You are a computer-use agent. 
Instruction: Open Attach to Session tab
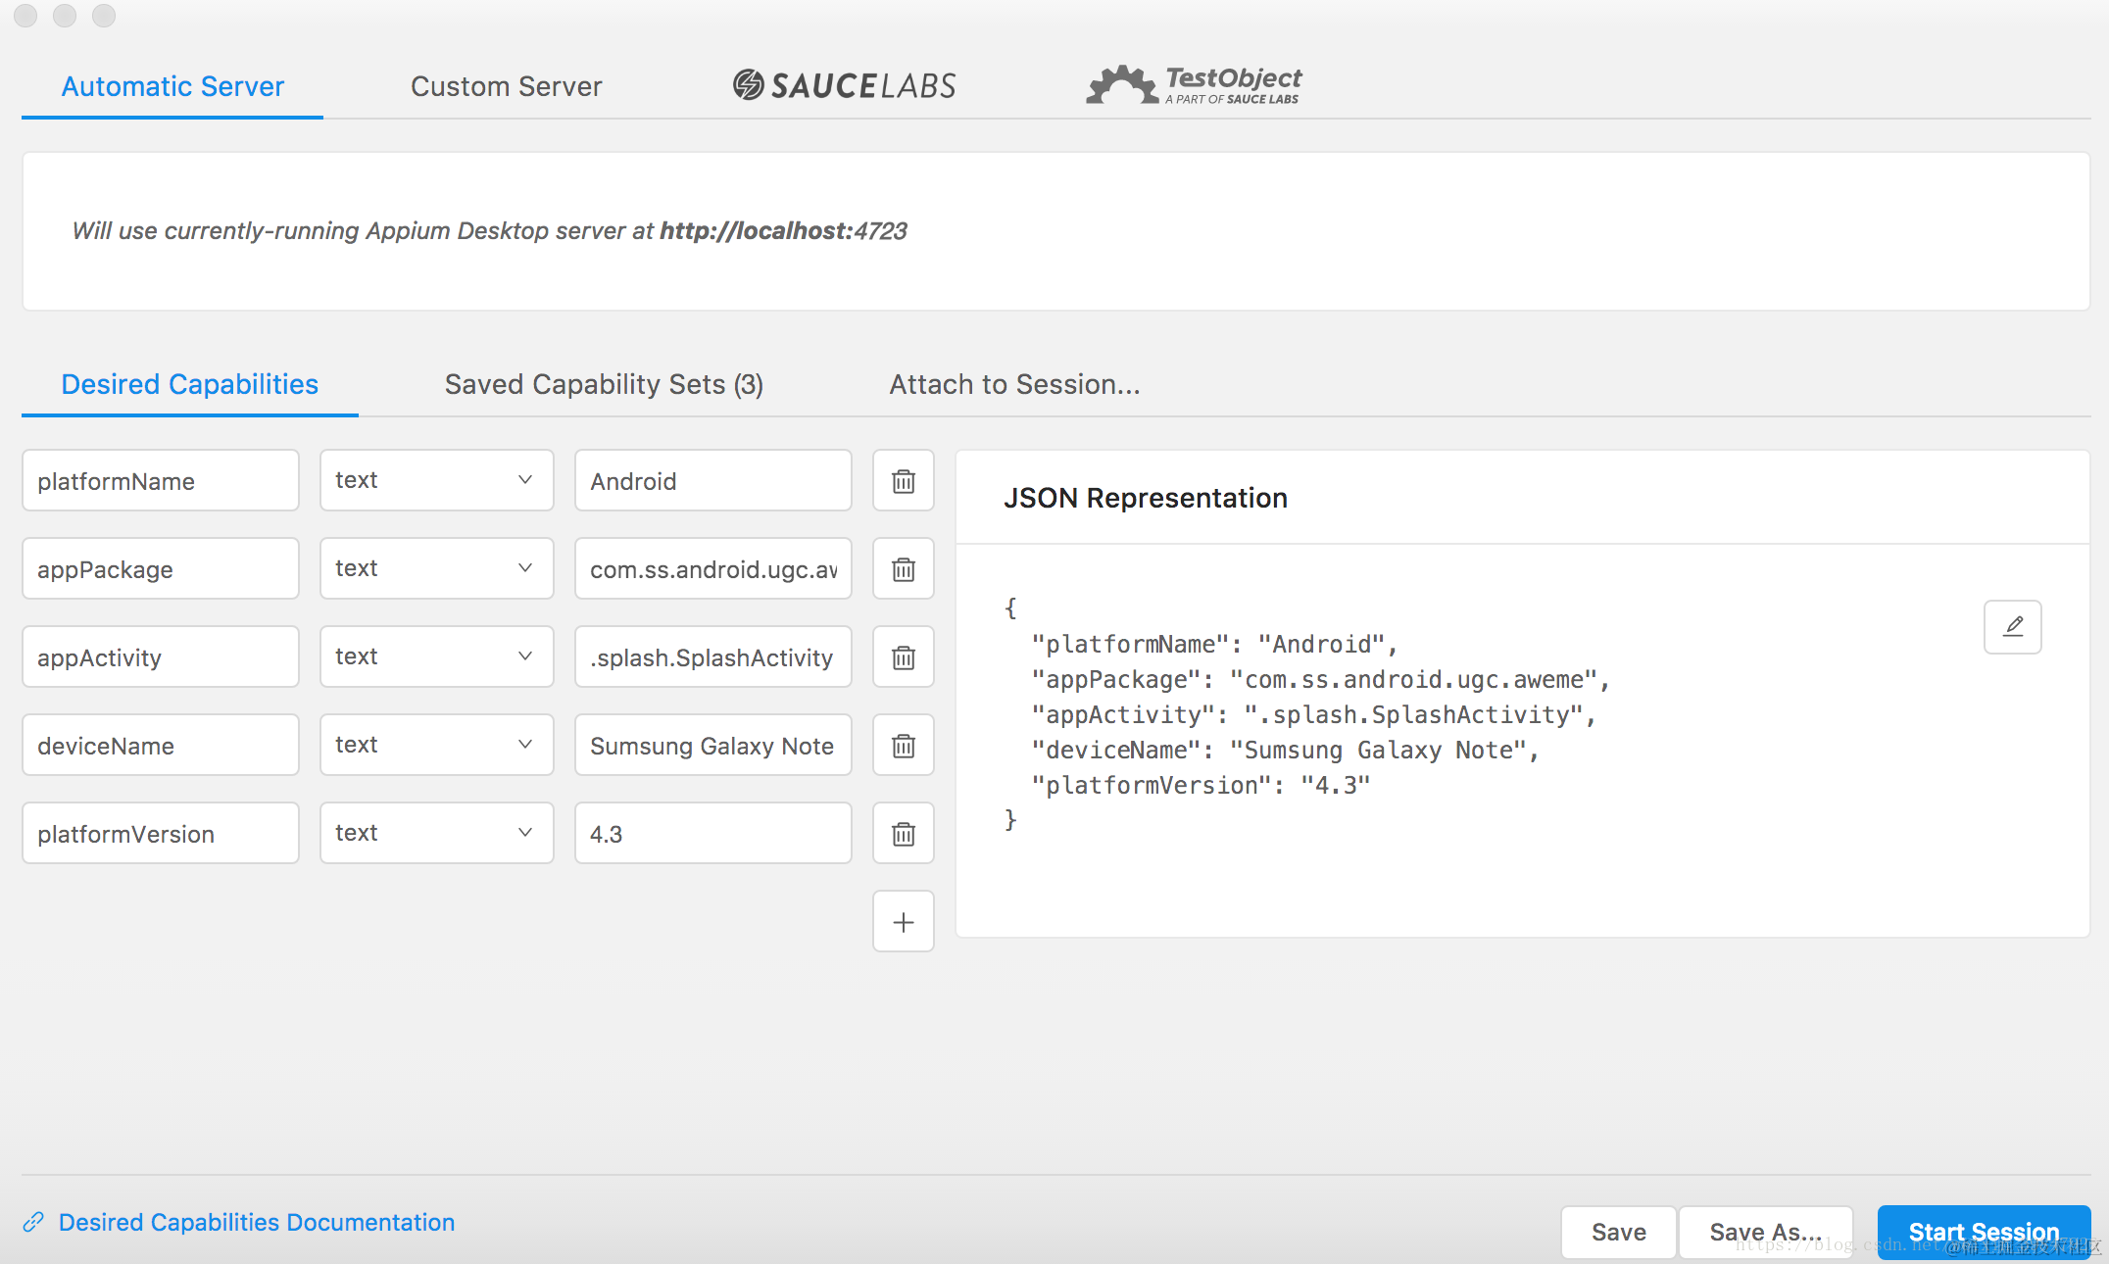click(x=1014, y=384)
